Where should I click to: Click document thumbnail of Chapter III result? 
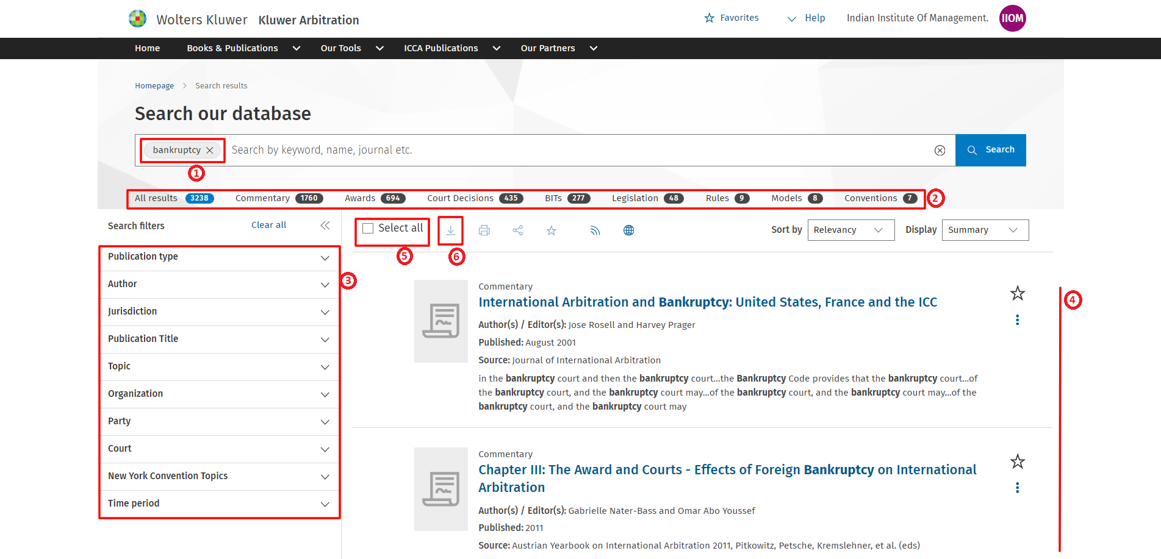[441, 489]
